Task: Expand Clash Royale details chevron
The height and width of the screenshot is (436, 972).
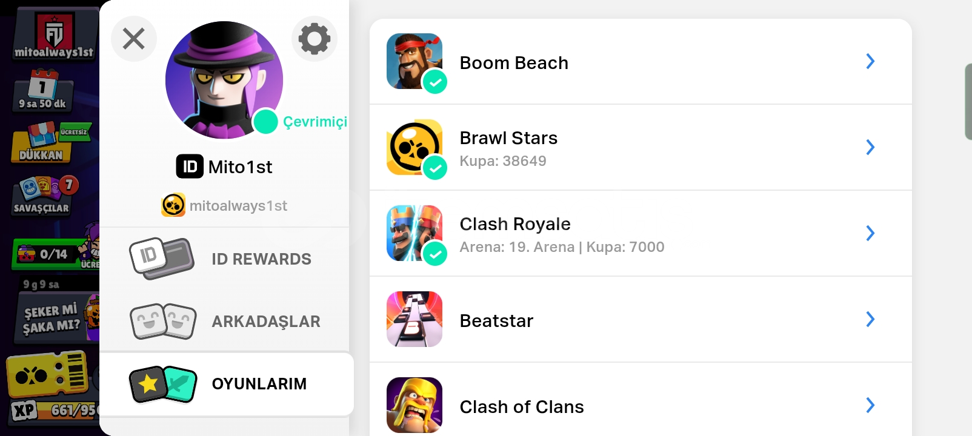Action: [x=870, y=233]
